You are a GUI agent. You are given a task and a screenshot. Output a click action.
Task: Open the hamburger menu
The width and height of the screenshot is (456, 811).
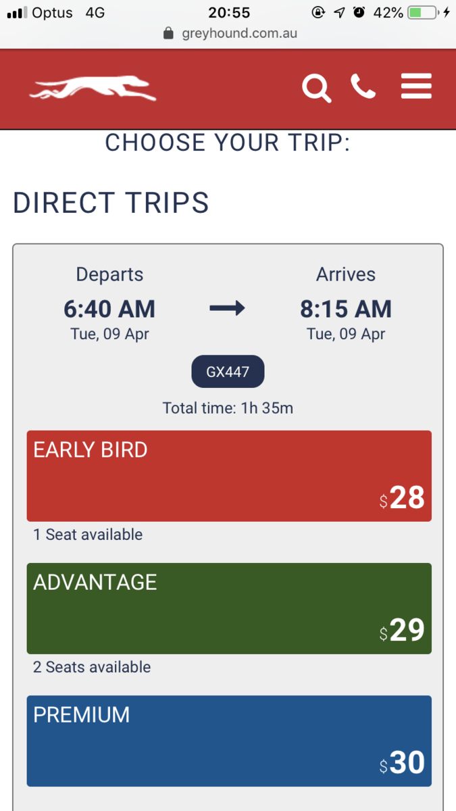[416, 87]
